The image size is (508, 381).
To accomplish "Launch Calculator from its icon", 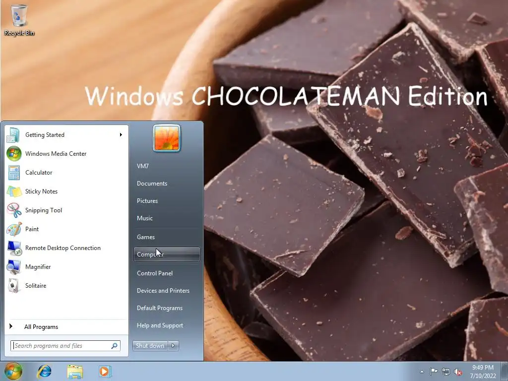I will click(13, 172).
